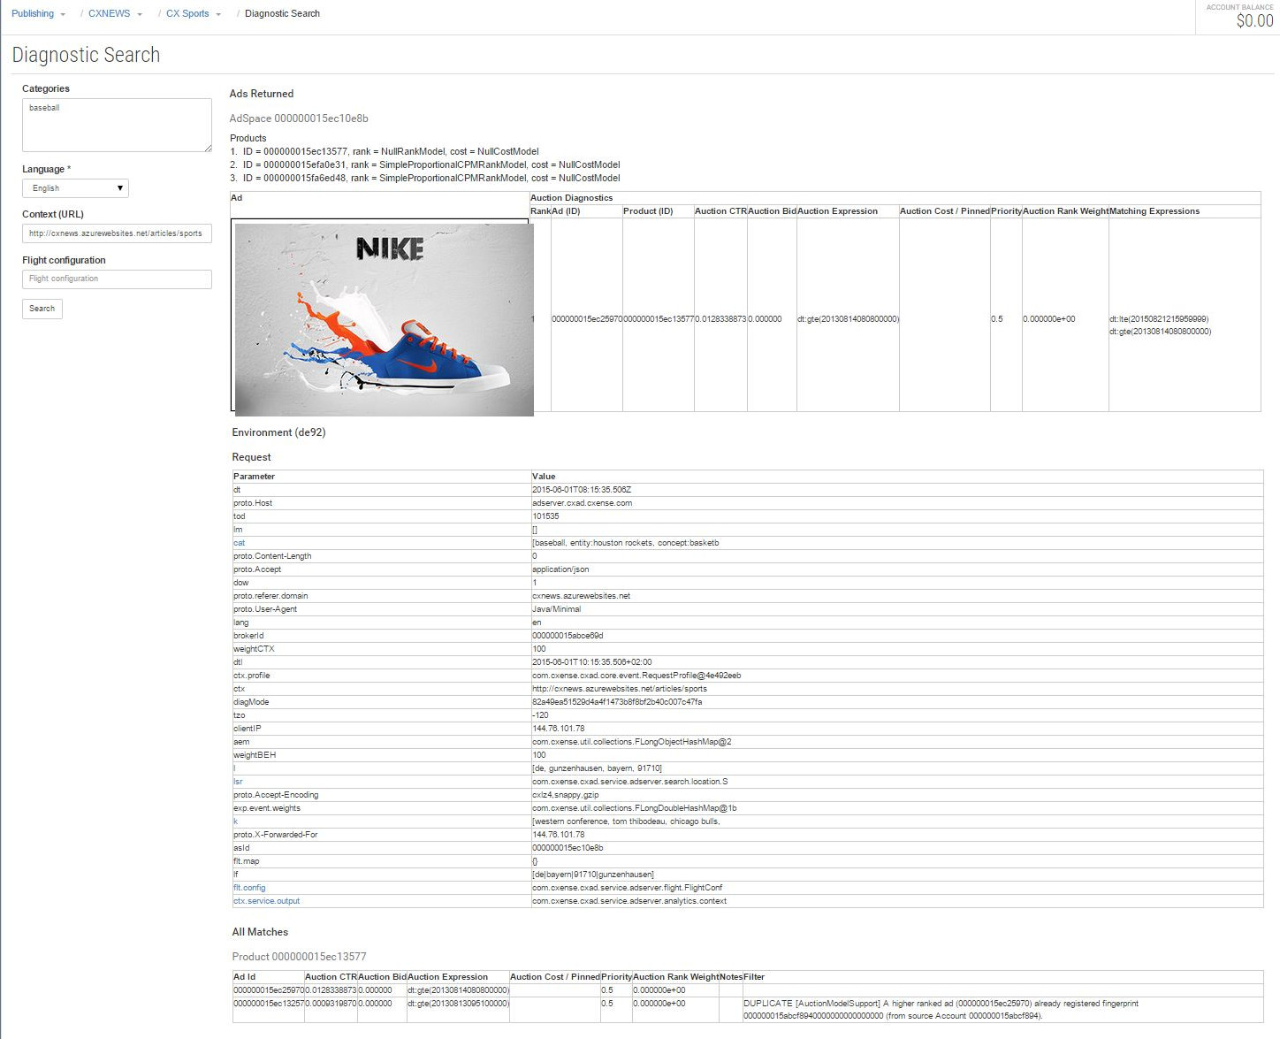The width and height of the screenshot is (1280, 1039).
Task: Click the proto.Accept-Encoding value cxlz4,snappy,gzip
Action: (x=566, y=795)
